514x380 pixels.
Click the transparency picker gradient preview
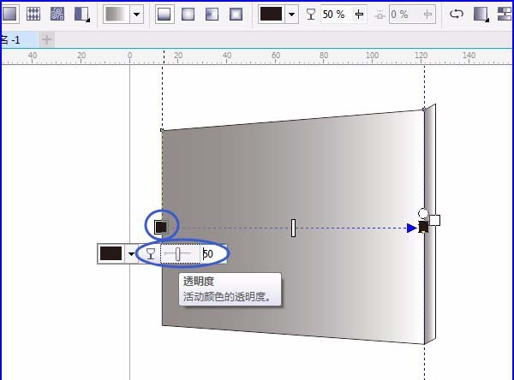(x=117, y=14)
